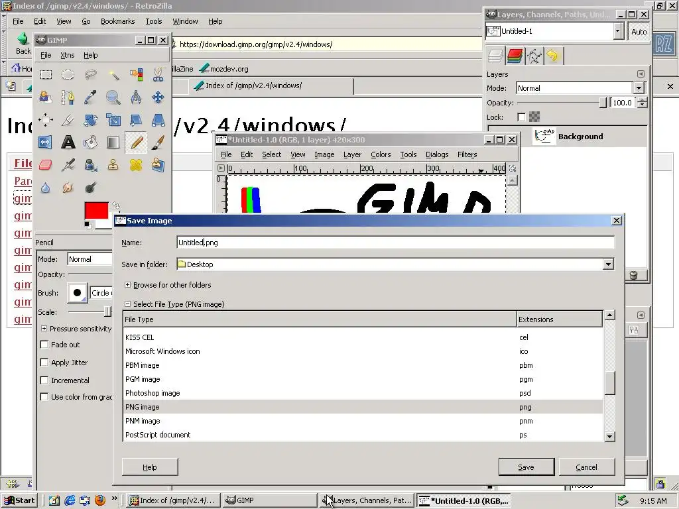Select the Select by Color tool
Viewport: 679px width, 509px height.
click(136, 75)
